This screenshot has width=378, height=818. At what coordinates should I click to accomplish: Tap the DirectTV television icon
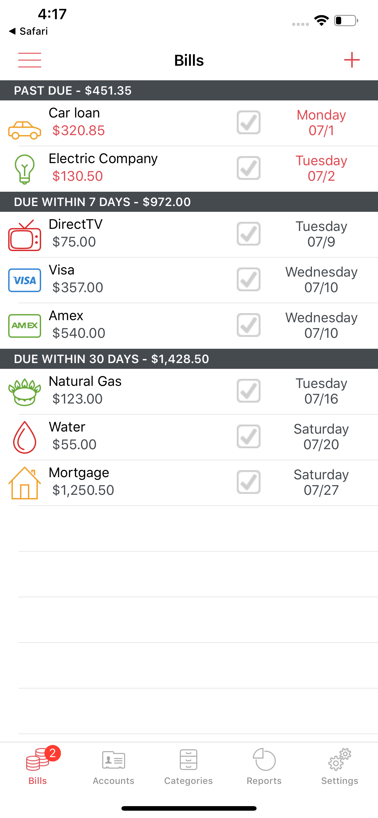coord(24,235)
